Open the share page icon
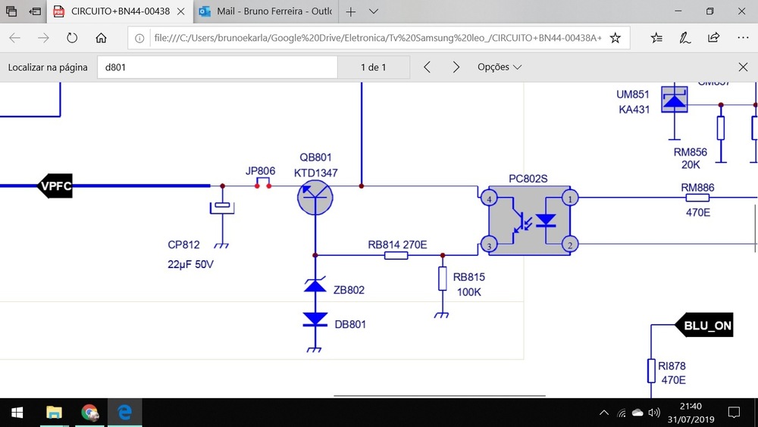 point(713,38)
